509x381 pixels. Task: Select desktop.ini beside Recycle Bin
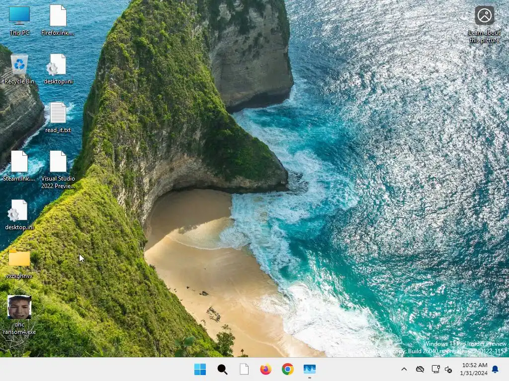click(58, 69)
